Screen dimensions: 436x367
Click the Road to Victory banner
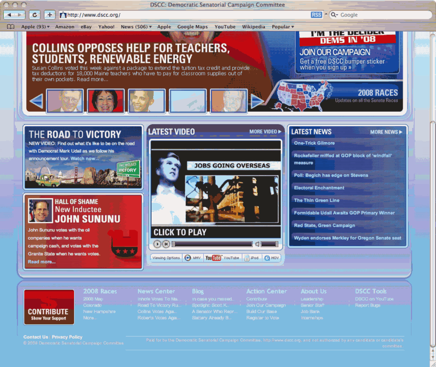pyautogui.click(x=83, y=157)
